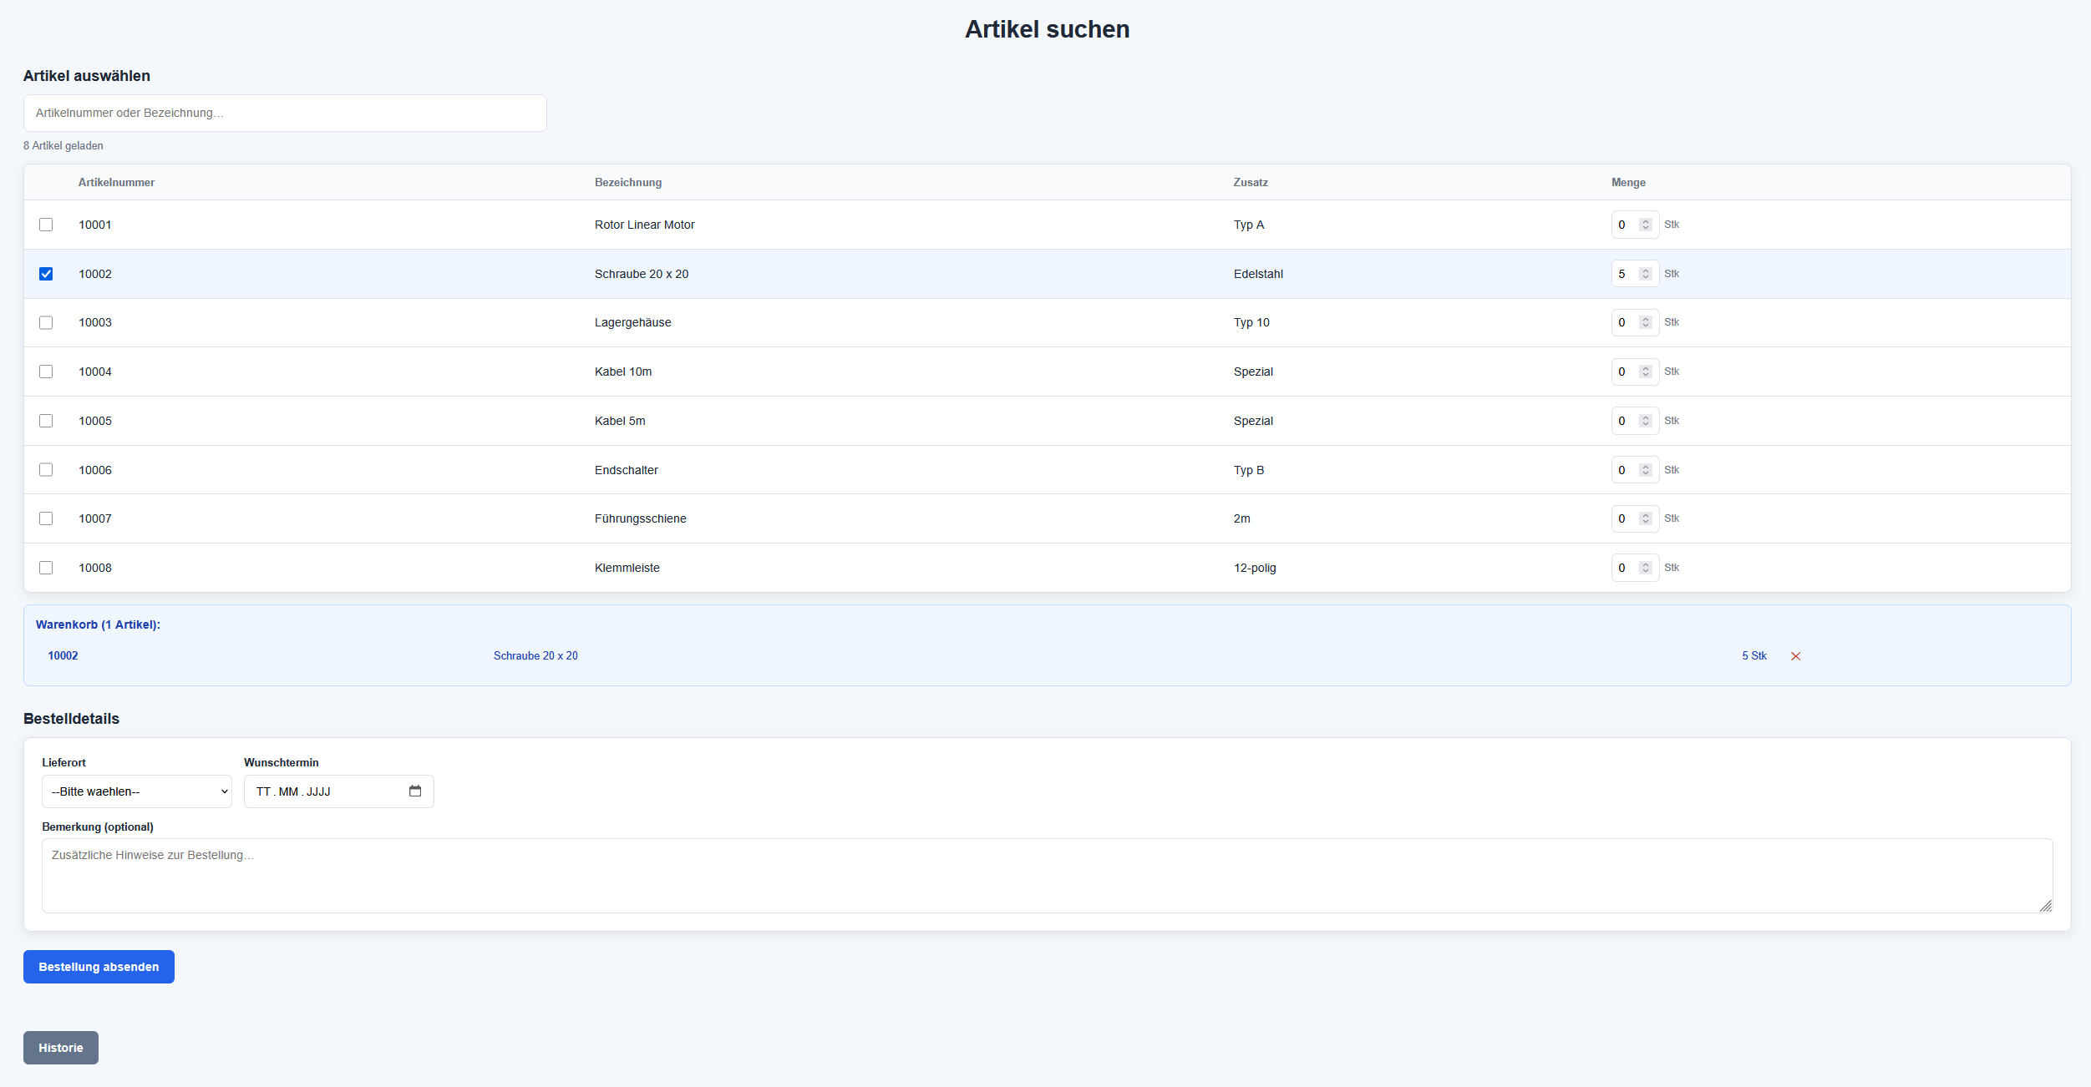The height and width of the screenshot is (1087, 2091).
Task: Open the calendar picker for Wunschtermin
Action: click(x=415, y=791)
